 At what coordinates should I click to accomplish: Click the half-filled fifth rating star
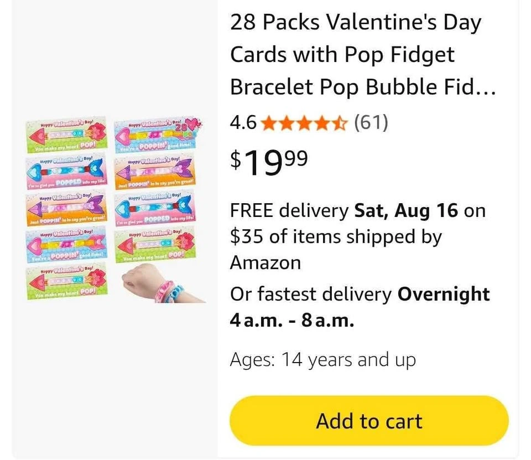coord(339,122)
